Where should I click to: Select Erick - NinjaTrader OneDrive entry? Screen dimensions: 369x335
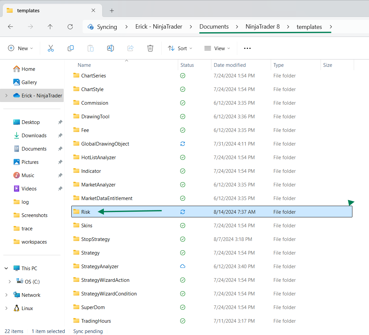(32, 95)
